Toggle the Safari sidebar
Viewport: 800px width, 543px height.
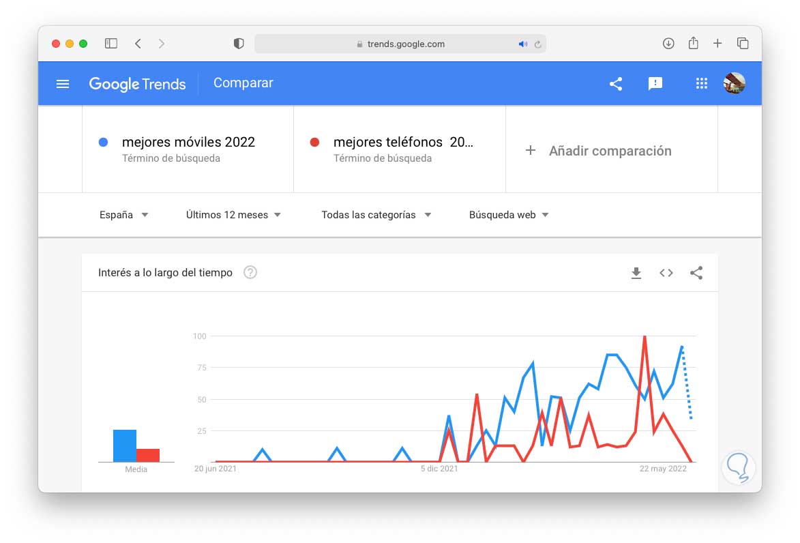coord(111,44)
